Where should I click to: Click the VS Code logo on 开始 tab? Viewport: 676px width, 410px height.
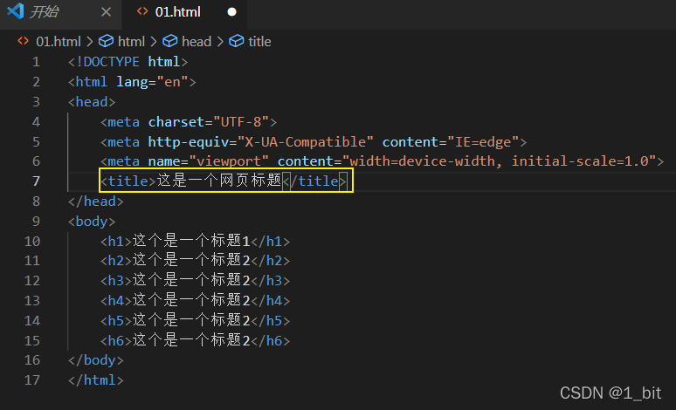[x=16, y=11]
